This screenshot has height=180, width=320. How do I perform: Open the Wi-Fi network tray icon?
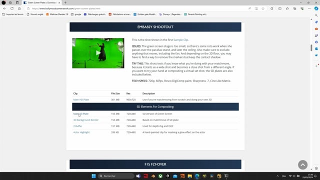(x=290, y=176)
